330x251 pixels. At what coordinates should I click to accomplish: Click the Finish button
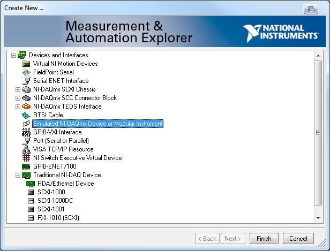(x=264, y=239)
